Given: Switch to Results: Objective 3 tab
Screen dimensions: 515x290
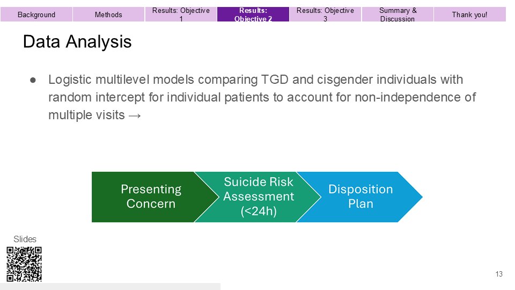Looking at the screenshot, I should point(326,15).
